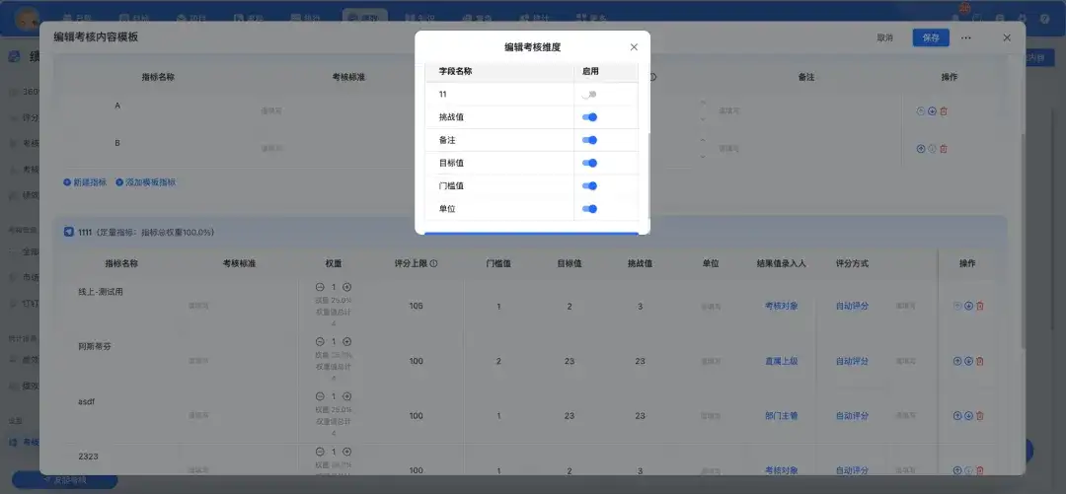Click the 保存 button in template editor
This screenshot has width=1066, height=494.
click(931, 37)
